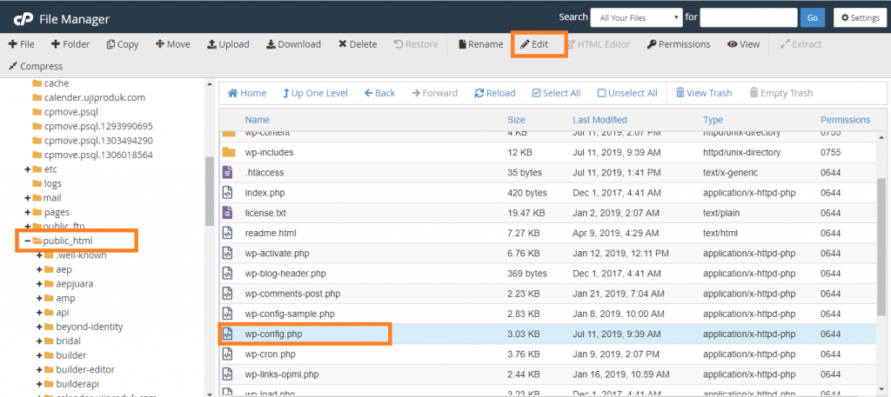Image resolution: width=891 pixels, height=397 pixels.
Task: Click the Move toolbar button
Action: pos(173,44)
